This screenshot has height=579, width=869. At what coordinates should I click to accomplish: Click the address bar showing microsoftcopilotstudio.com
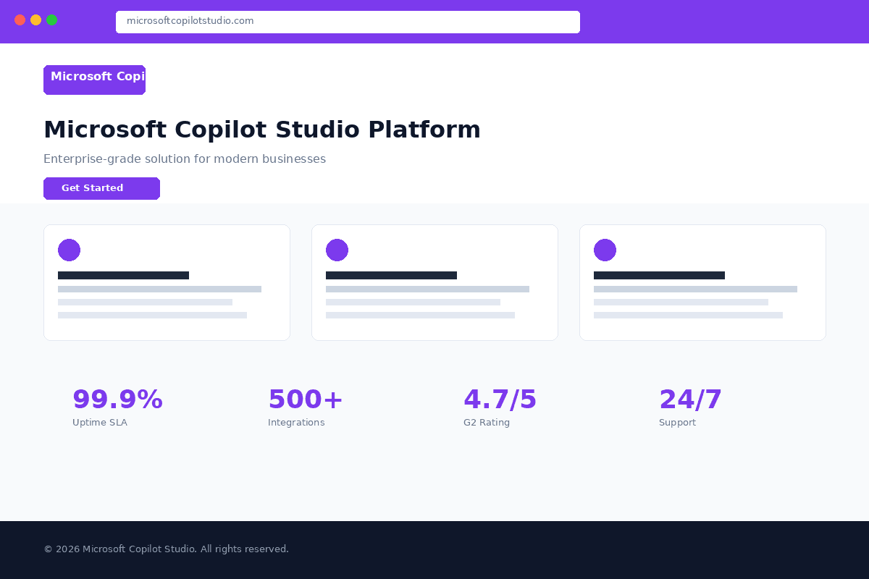pos(348,22)
